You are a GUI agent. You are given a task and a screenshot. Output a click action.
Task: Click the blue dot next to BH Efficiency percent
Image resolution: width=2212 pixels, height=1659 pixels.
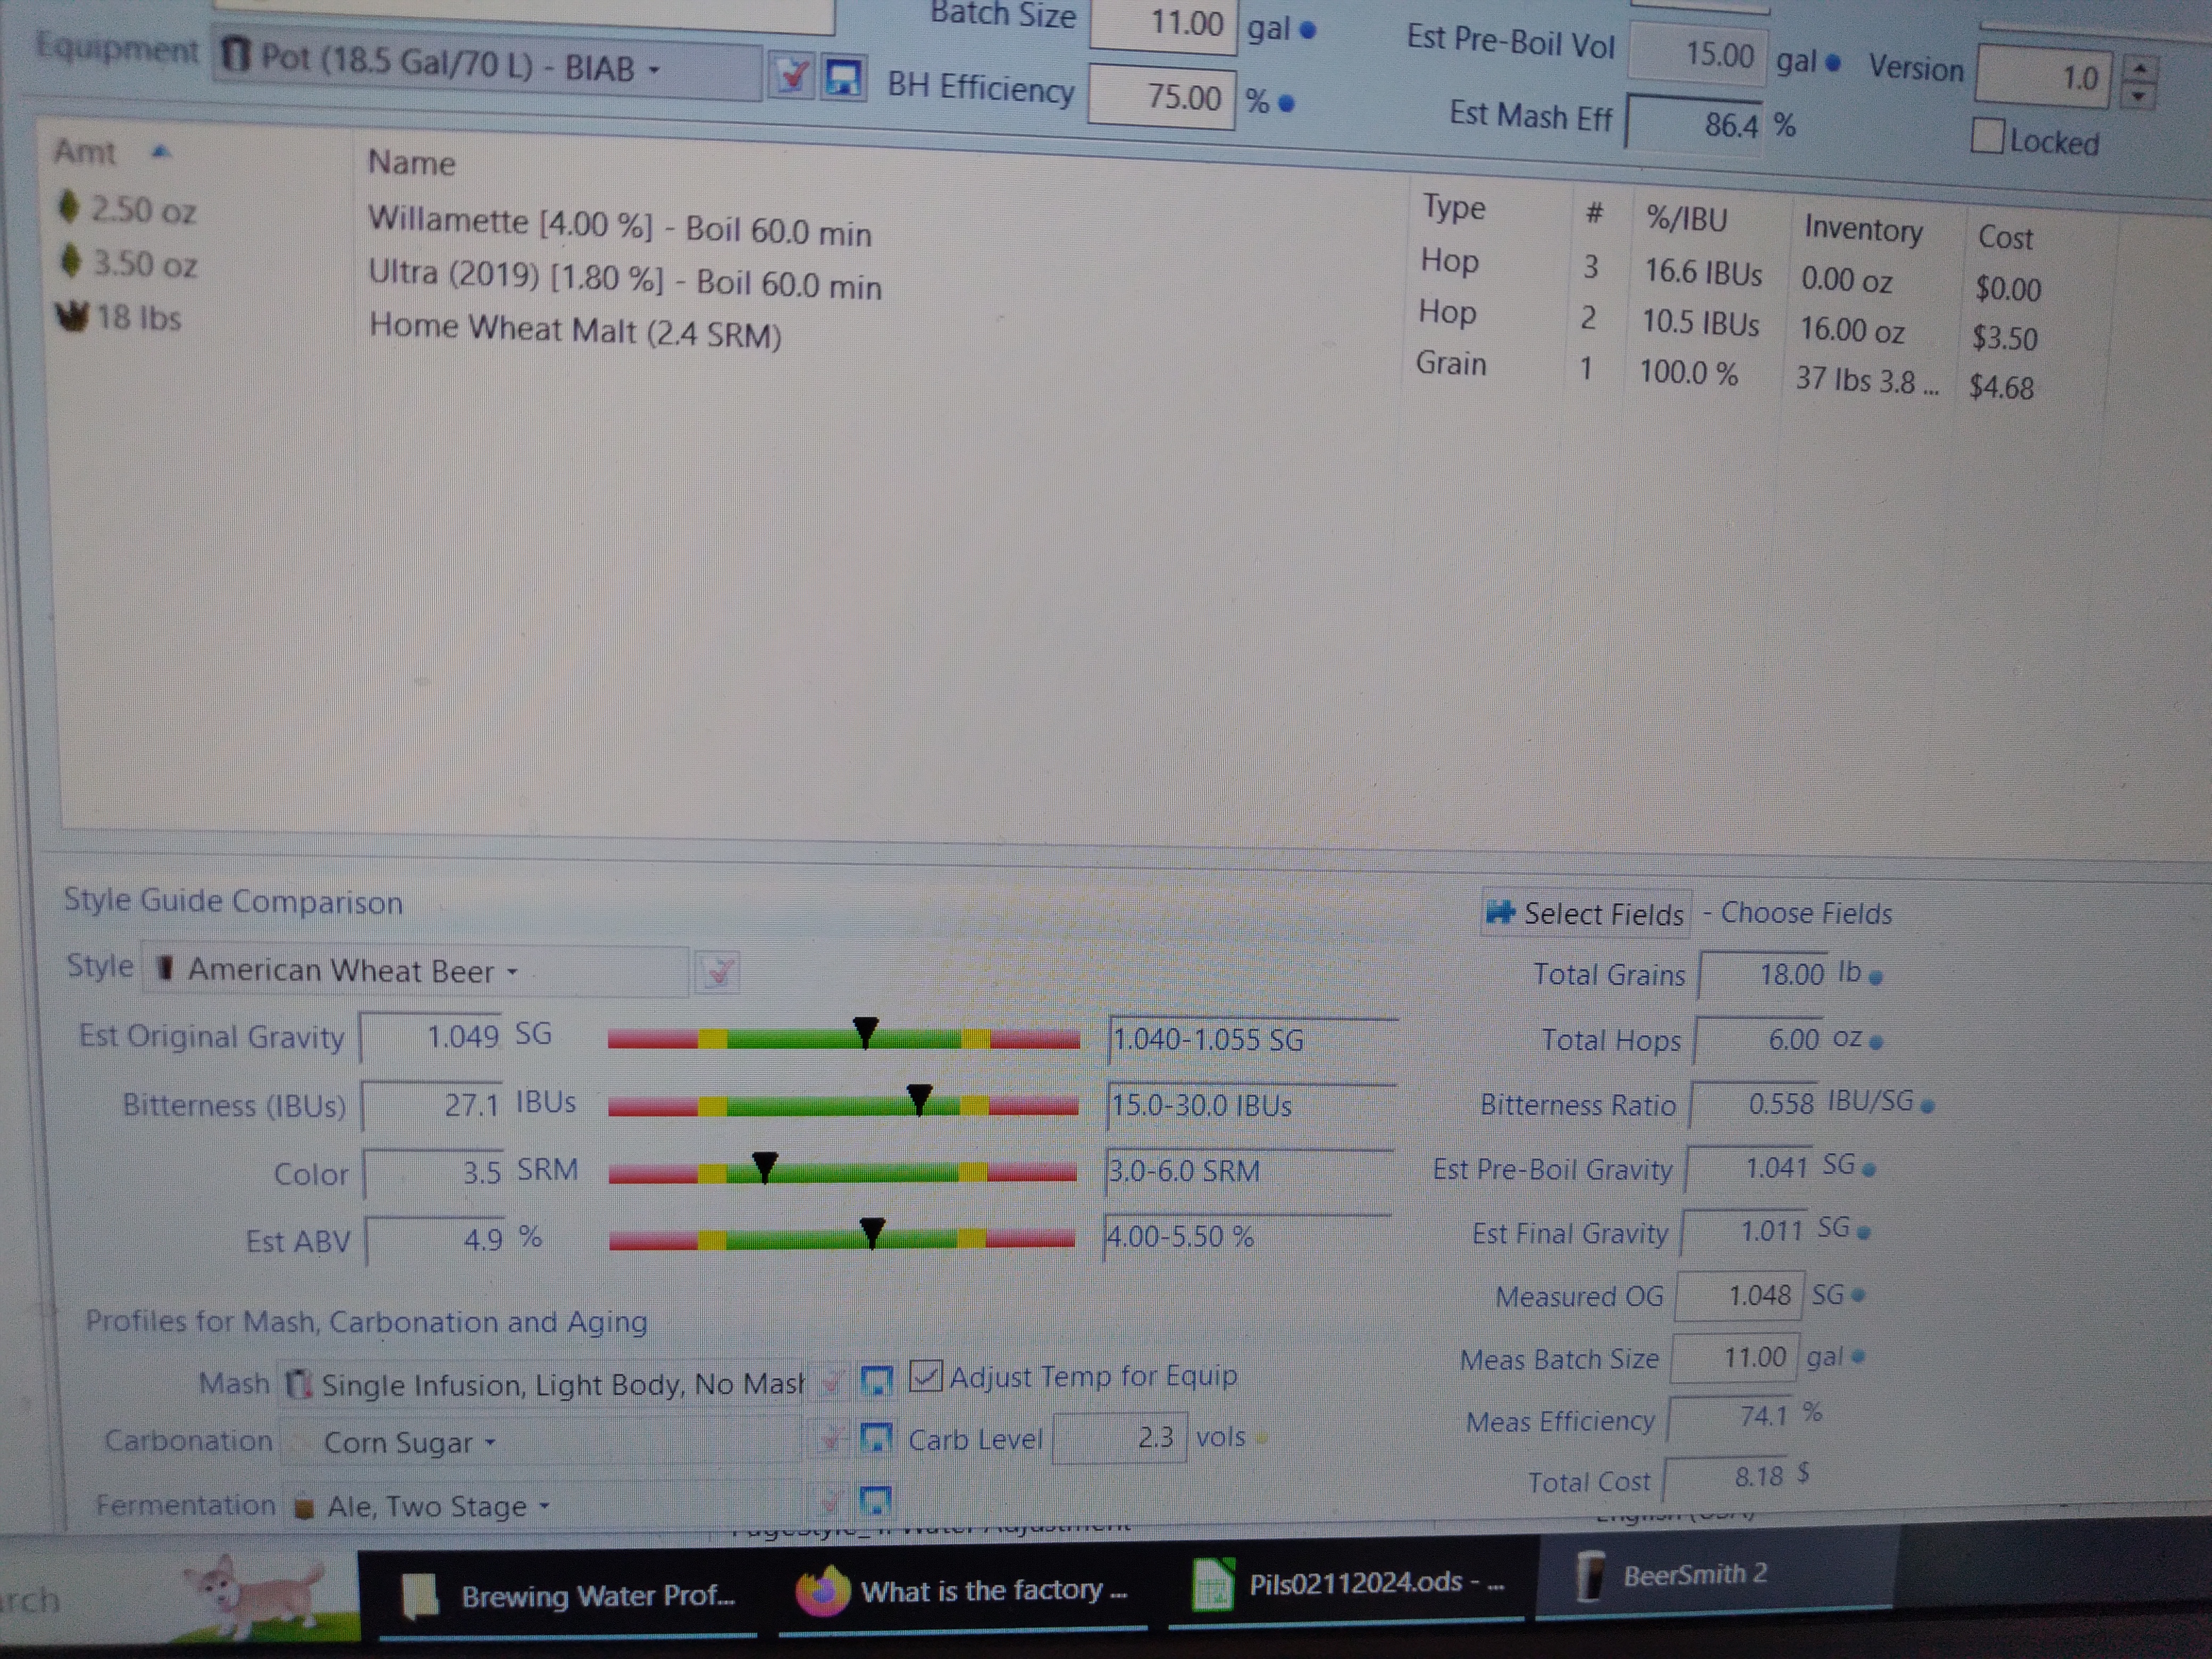(1287, 103)
